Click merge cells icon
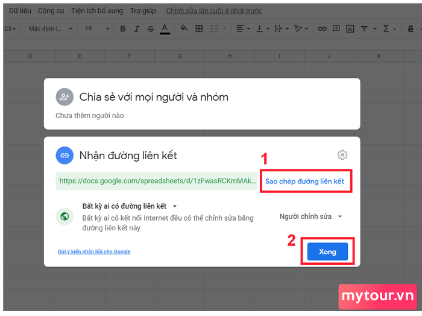This screenshot has height=316, width=422. 214,28
